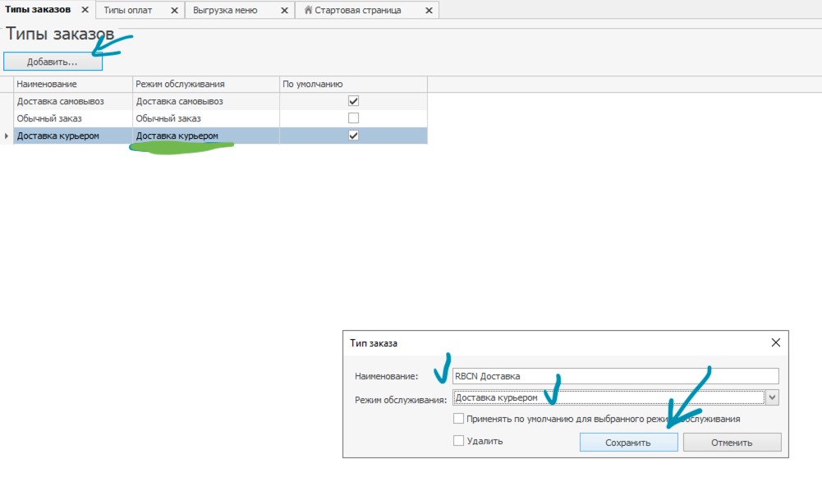Open the Выгрузка меню tab

pyautogui.click(x=225, y=11)
